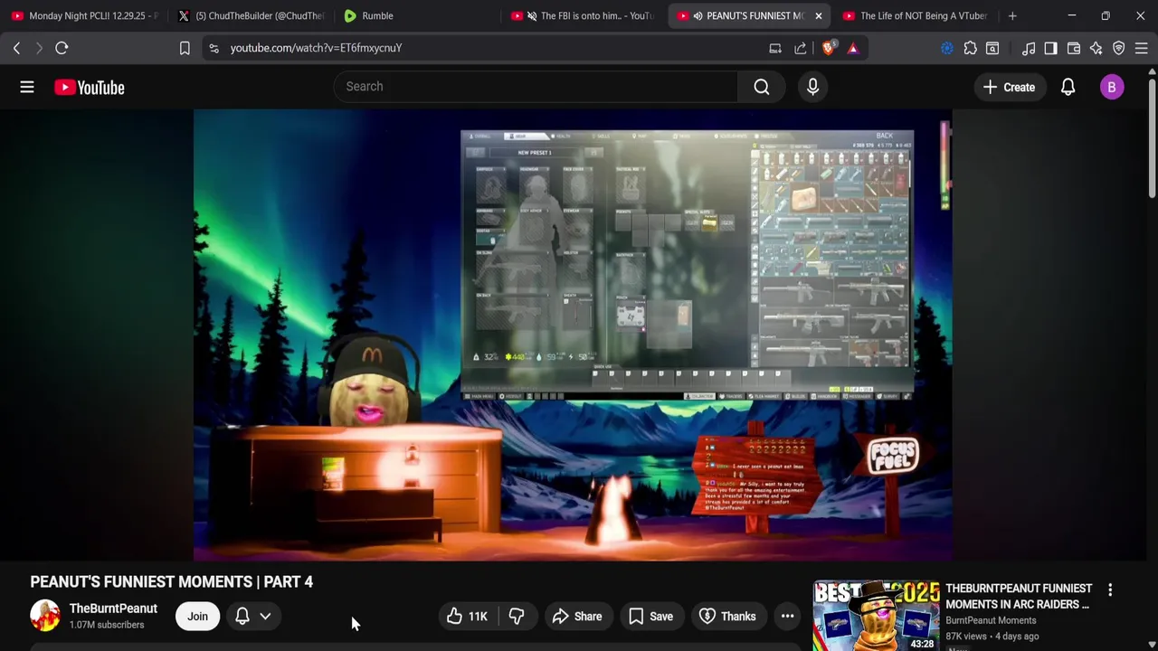This screenshot has height=651, width=1158.
Task: Open TheBurntPeanut channel name link
Action: point(113,609)
